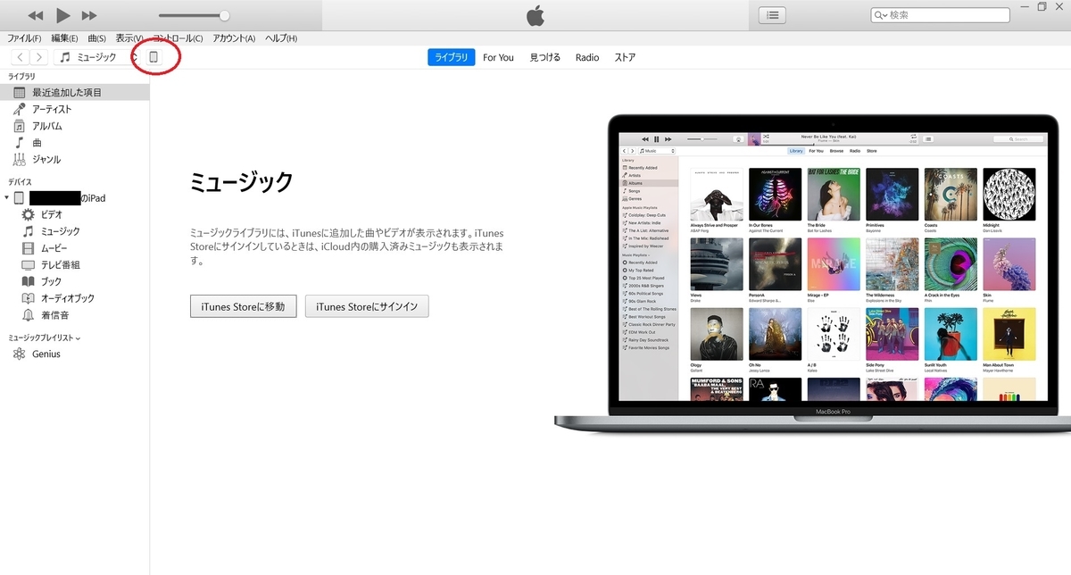Image resolution: width=1071 pixels, height=575 pixels.
Task: Click the Apple logo in the display area
Action: tap(535, 15)
